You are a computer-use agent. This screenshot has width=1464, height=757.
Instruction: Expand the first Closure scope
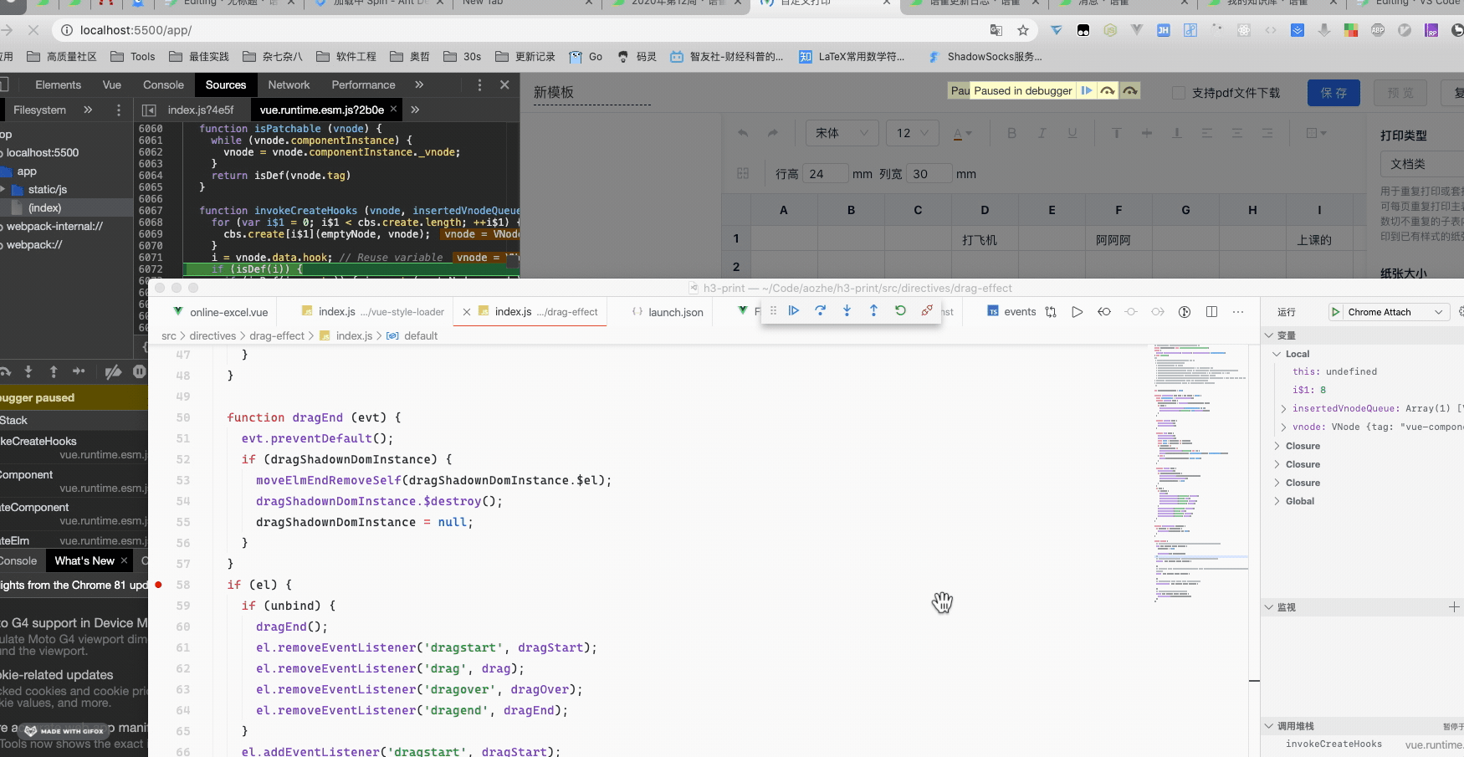click(x=1277, y=446)
